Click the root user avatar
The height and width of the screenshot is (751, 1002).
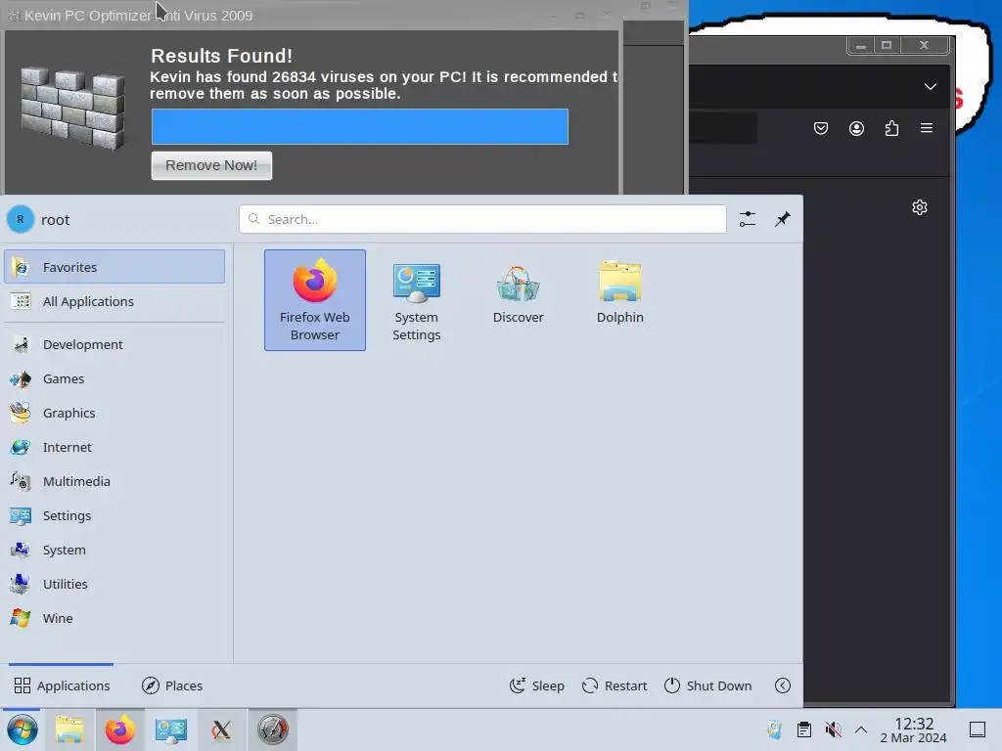(21, 220)
